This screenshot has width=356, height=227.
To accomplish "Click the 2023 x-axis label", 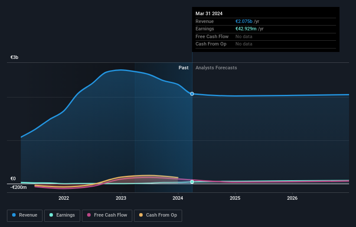I will (121, 198).
